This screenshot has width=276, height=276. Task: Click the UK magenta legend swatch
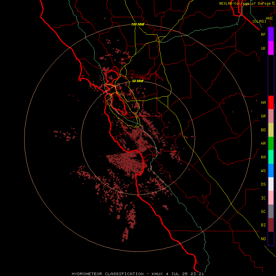pyautogui.click(x=271, y=48)
